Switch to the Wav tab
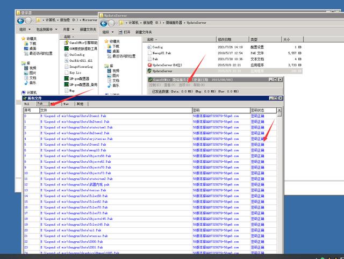344x259 pixels. pos(66,104)
